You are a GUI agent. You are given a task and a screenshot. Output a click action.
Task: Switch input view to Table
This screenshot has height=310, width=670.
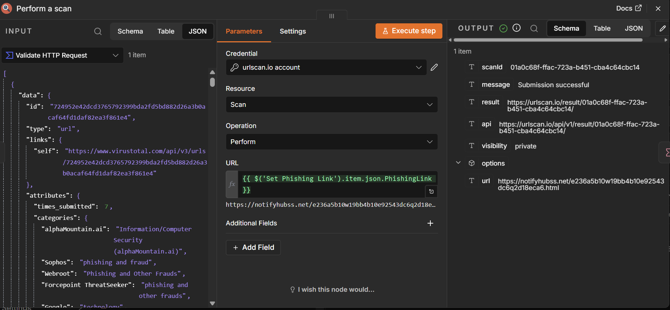[x=166, y=31]
